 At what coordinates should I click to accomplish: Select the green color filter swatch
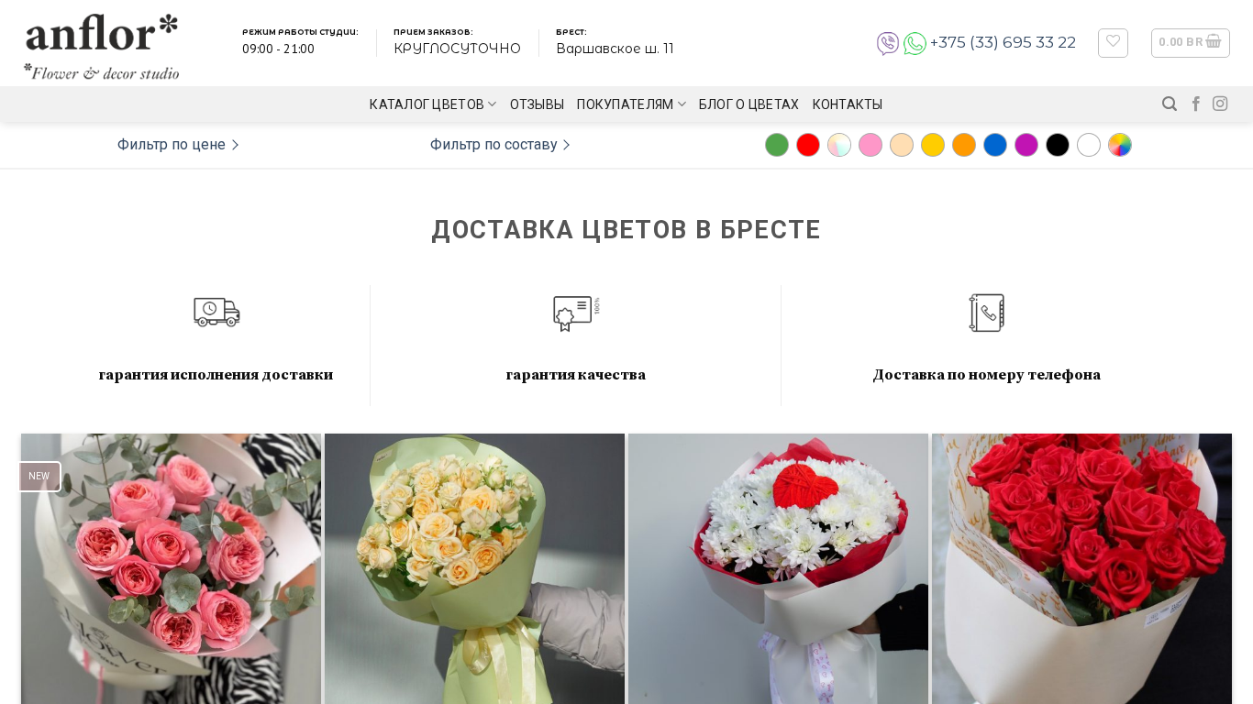tap(777, 145)
